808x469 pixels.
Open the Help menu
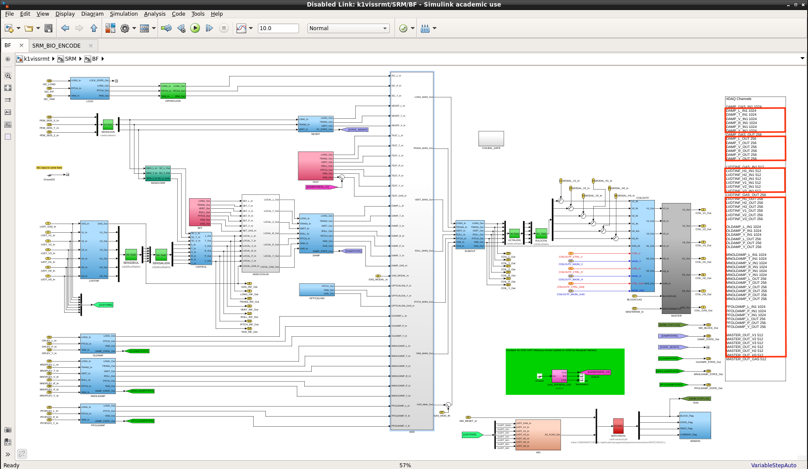(x=217, y=14)
